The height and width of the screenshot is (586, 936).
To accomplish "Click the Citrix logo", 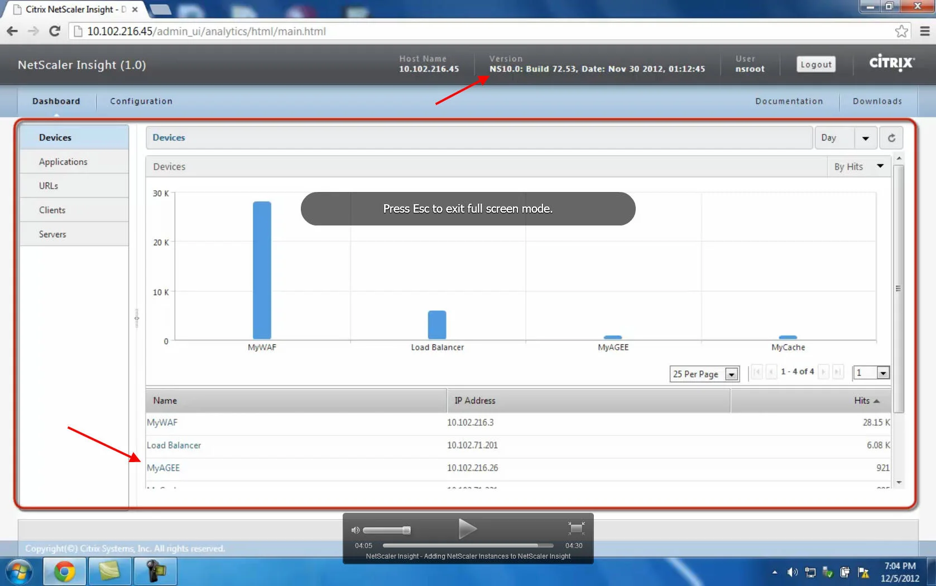I will point(892,62).
